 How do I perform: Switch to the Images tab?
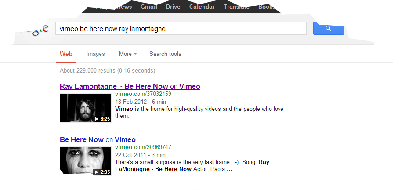[95, 54]
